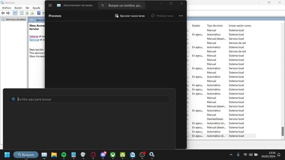This screenshot has height=160, width=285.
Task: Select the 'Automático (d...' startup type cell
Action: click(216, 136)
